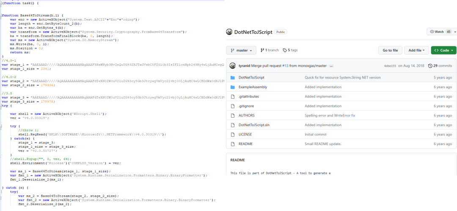
Task: Open the 29 commits link
Action: coord(440,66)
